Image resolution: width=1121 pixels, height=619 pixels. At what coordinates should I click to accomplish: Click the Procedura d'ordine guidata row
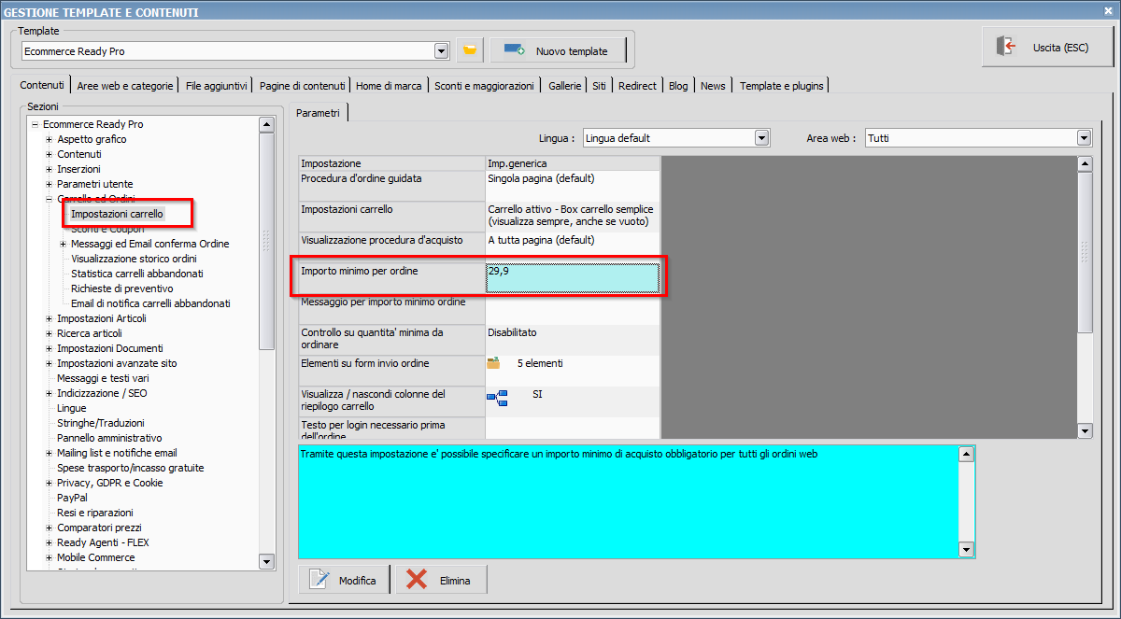pyautogui.click(x=479, y=186)
